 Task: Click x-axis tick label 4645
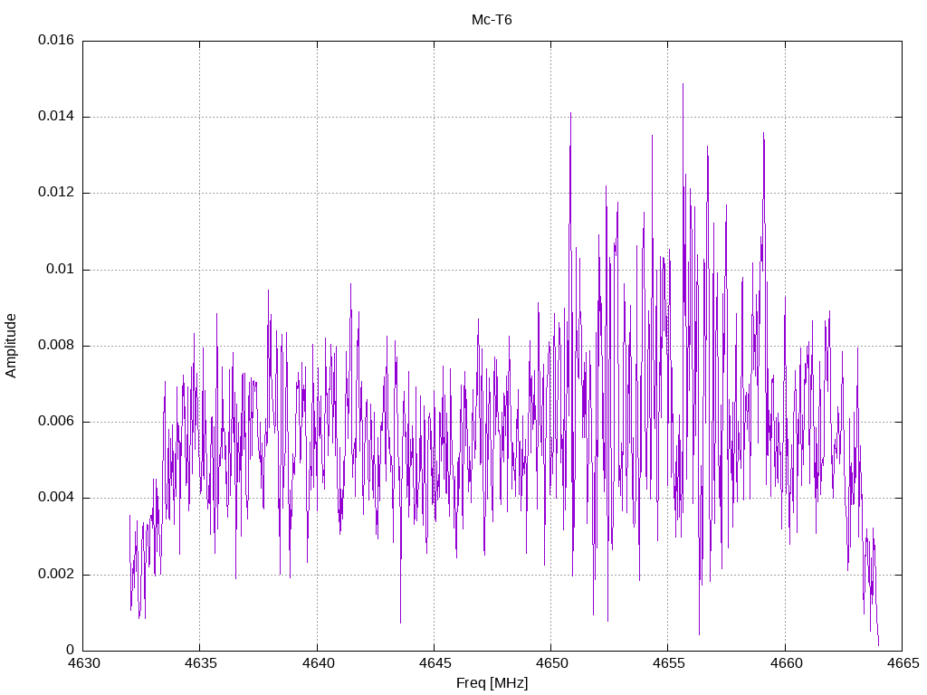[x=435, y=663]
